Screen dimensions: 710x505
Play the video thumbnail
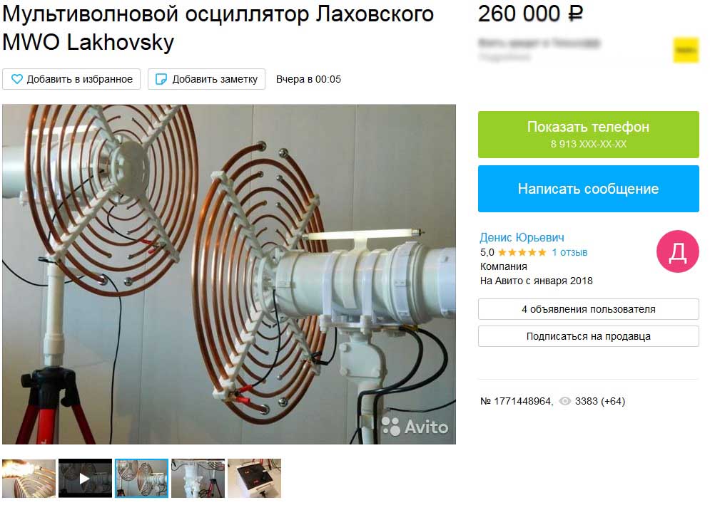pos(85,479)
